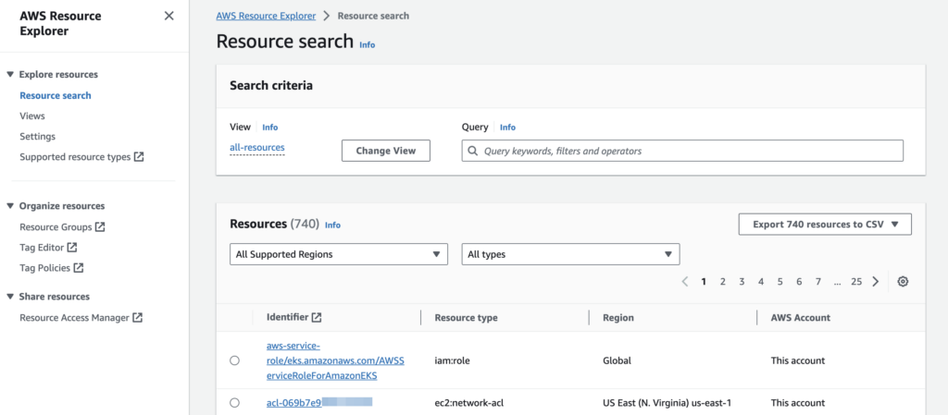948x415 pixels.
Task: Collapse the Share resources section
Action: 10,297
